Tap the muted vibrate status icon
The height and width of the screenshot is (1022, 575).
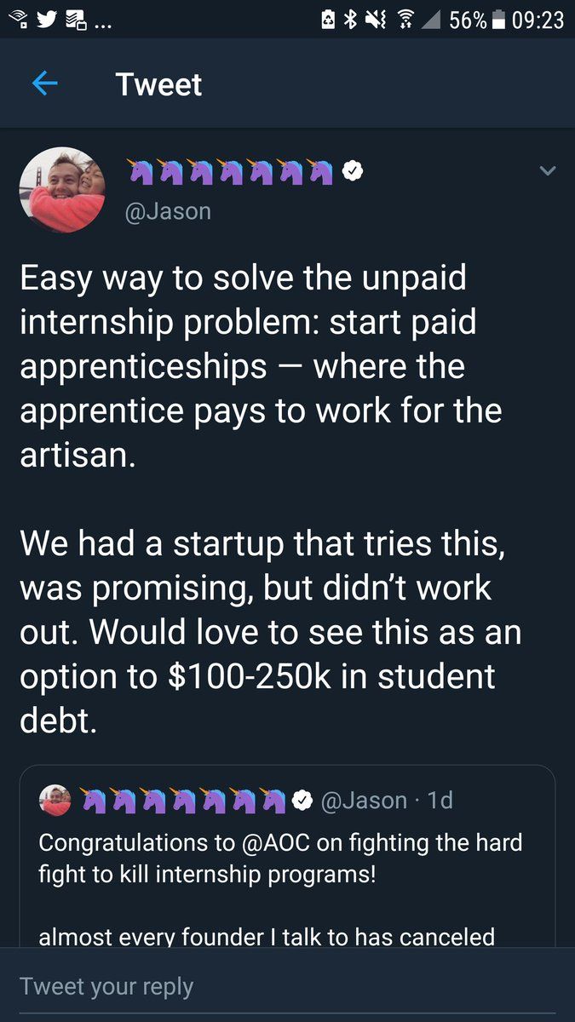[x=376, y=19]
